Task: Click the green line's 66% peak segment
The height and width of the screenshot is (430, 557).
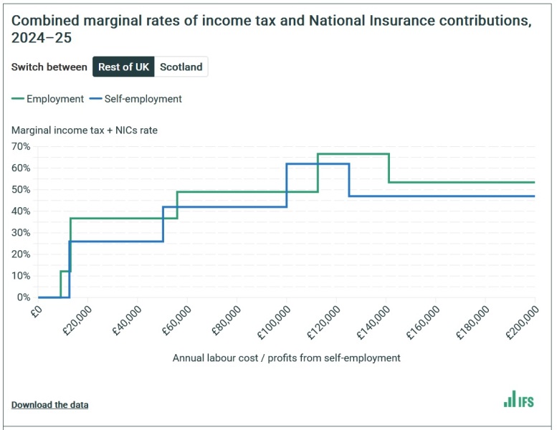Action: point(353,154)
